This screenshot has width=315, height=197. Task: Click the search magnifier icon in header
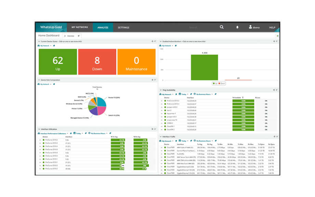pyautogui.click(x=222, y=27)
